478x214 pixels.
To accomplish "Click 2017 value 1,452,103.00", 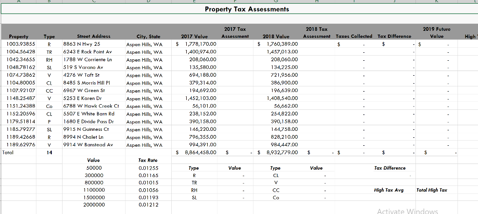I will point(201,98).
